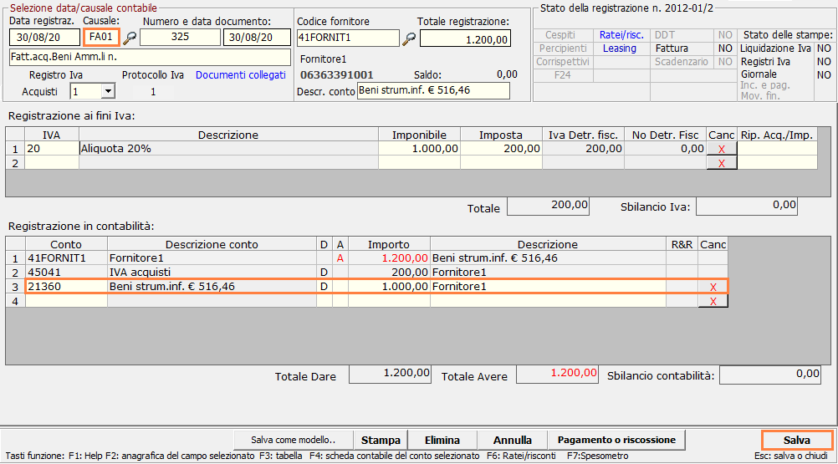Select Conto cell 41FORNIT1 in accounting grid
The height and width of the screenshot is (464, 838).
(66, 257)
